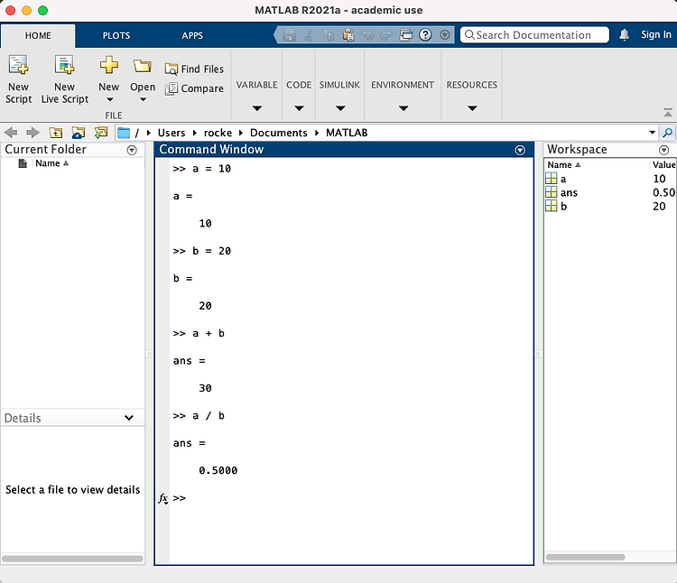Click rocke in the address path
The height and width of the screenshot is (583, 677).
point(218,133)
